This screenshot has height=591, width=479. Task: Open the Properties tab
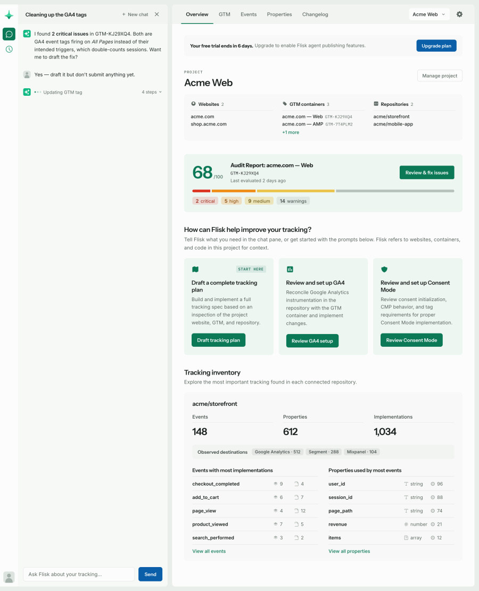click(279, 14)
